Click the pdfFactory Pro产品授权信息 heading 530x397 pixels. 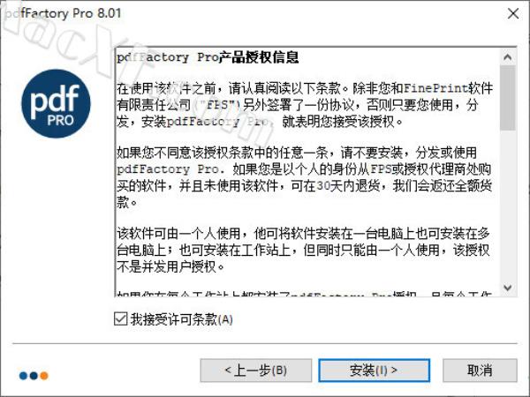click(x=208, y=57)
